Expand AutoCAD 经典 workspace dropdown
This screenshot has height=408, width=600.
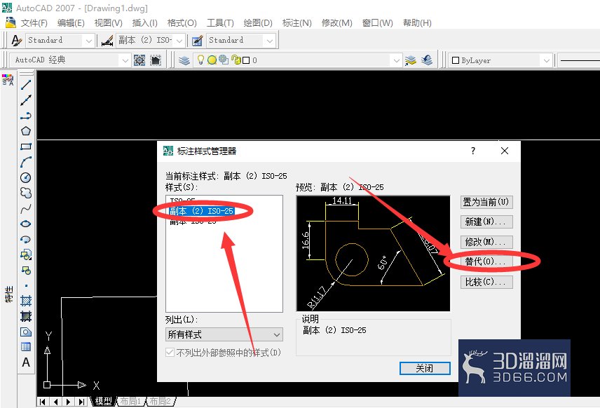(x=125, y=60)
